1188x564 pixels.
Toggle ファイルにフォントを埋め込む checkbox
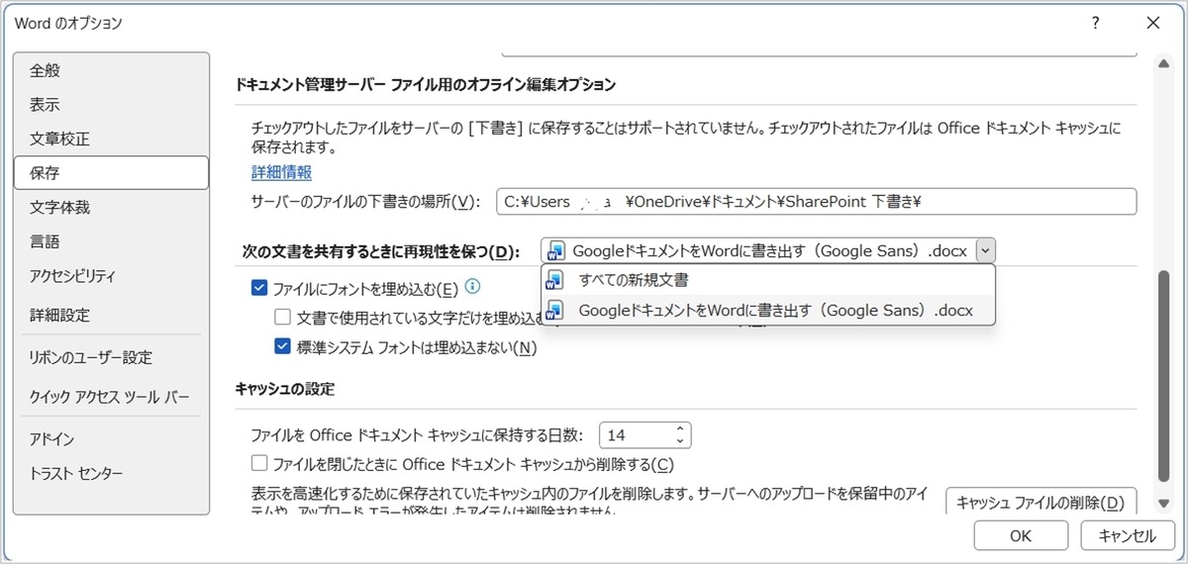[x=259, y=288]
